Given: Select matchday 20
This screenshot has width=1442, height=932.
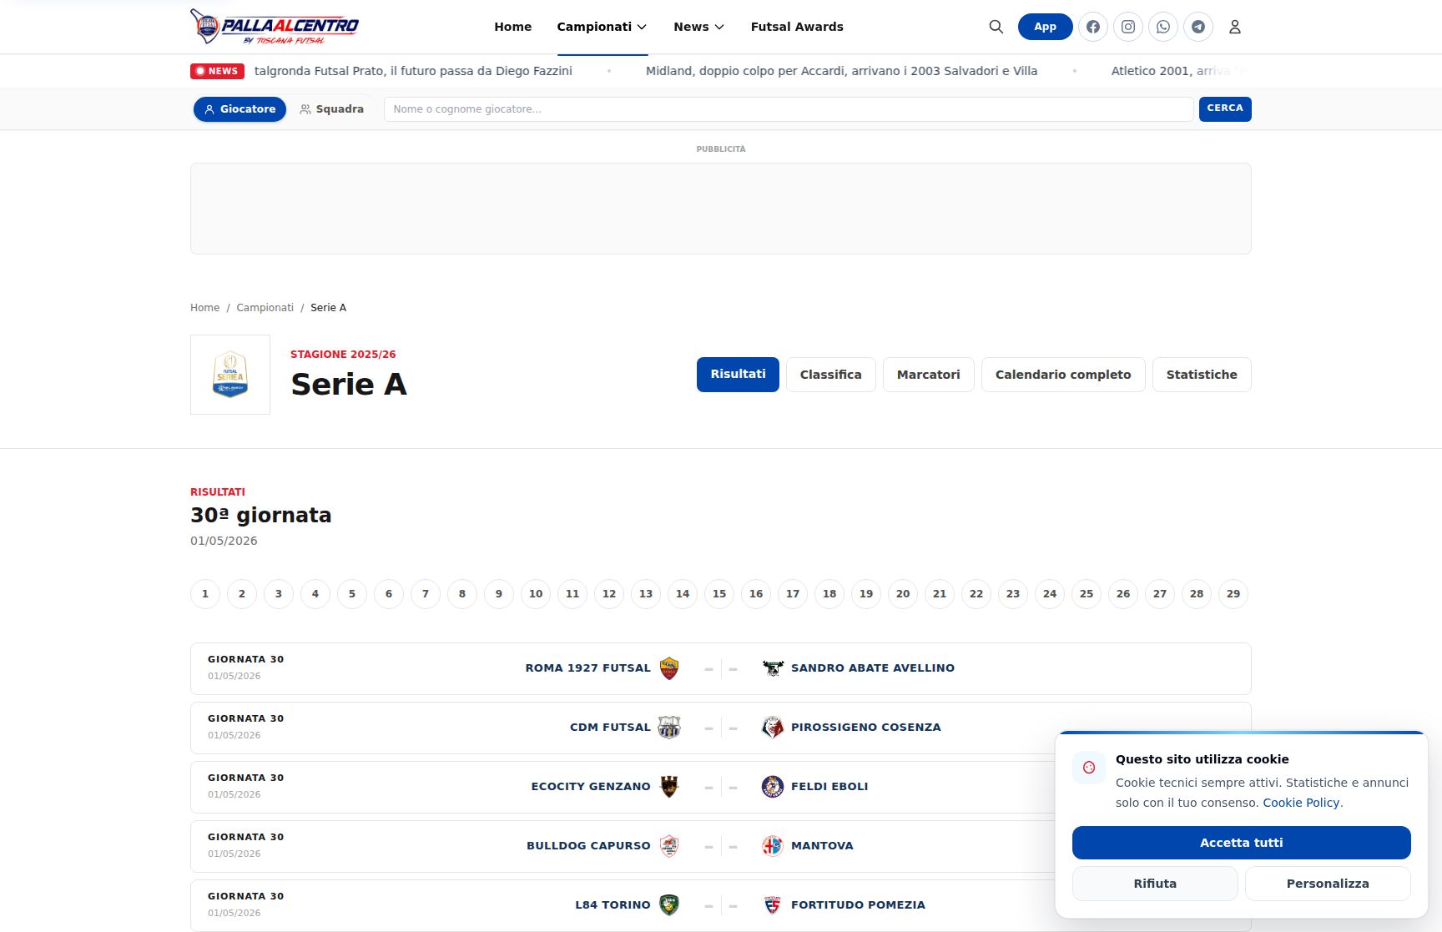Looking at the screenshot, I should [x=903, y=594].
